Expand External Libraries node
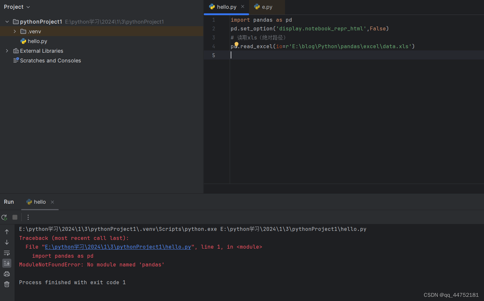 [x=7, y=51]
